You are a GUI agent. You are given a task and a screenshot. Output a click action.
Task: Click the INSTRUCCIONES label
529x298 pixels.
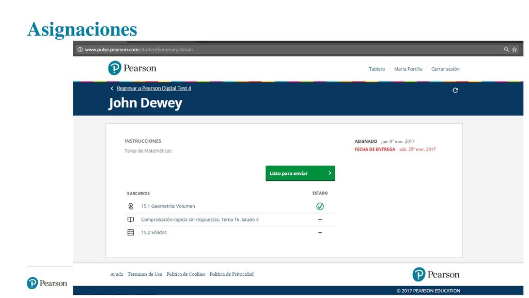tap(143, 141)
